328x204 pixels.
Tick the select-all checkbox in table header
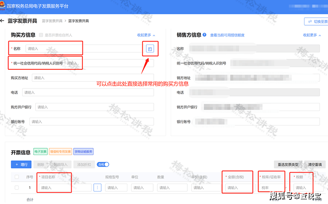click(17, 177)
